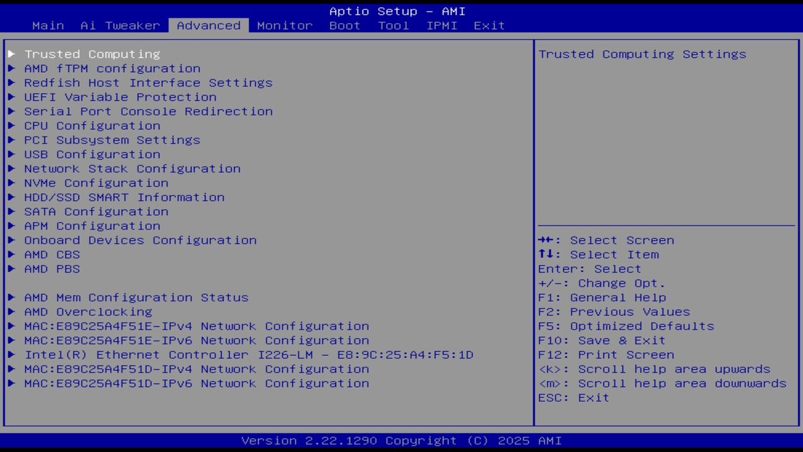Select AMD Overclocking entry
Screen dimensions: 803x452
88,311
